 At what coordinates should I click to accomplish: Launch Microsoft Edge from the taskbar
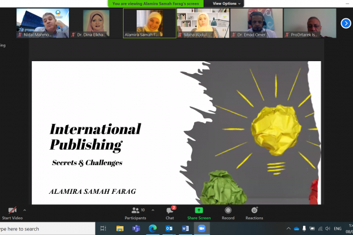tap(152, 229)
